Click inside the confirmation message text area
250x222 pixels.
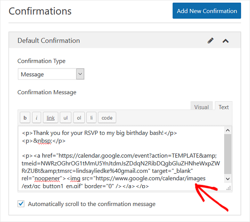pyautogui.click(x=121, y=159)
